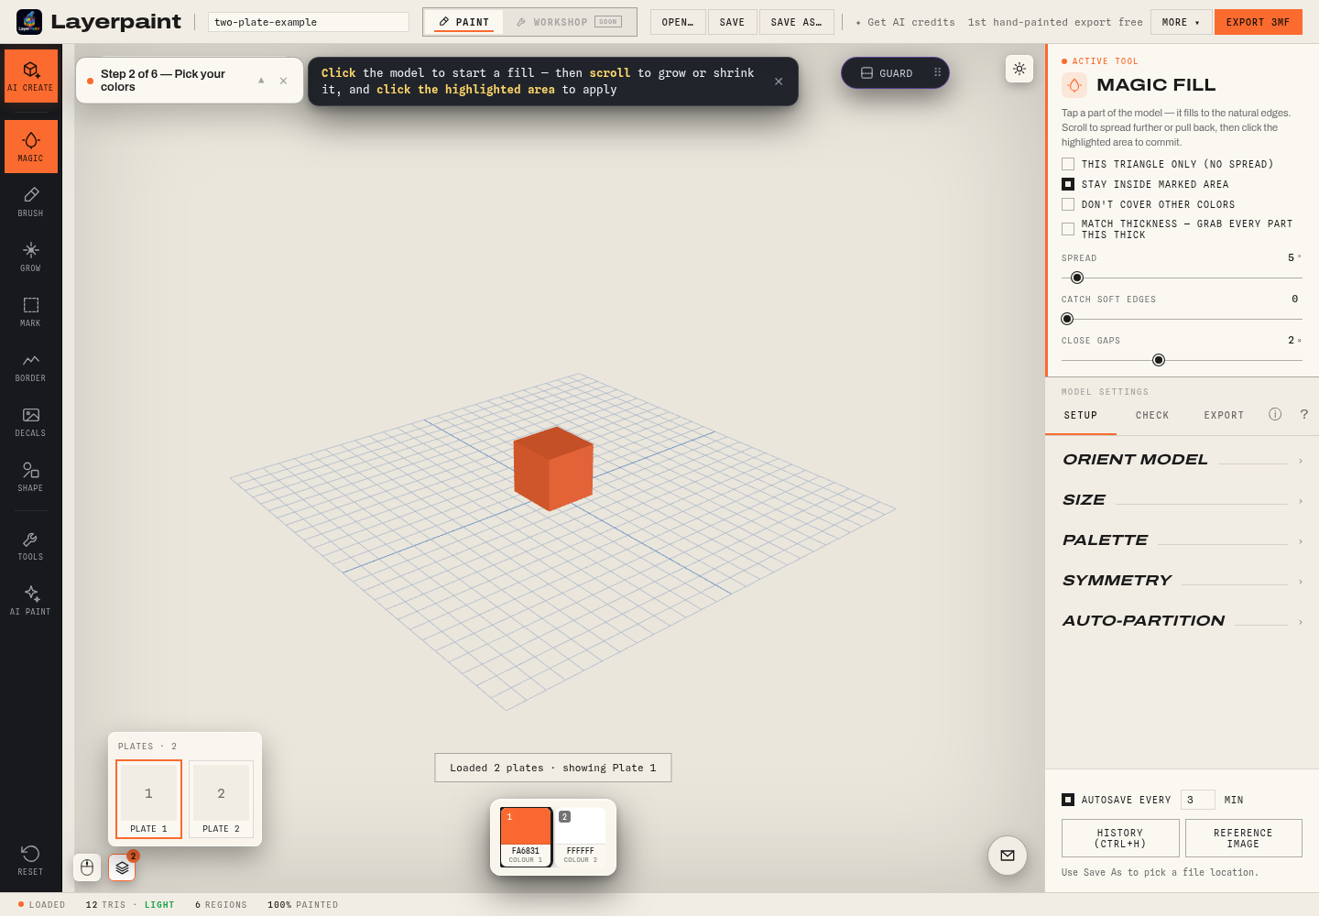1319x916 pixels.
Task: Toggle Stay Inside Marked Area checkbox
Action: coord(1068,184)
